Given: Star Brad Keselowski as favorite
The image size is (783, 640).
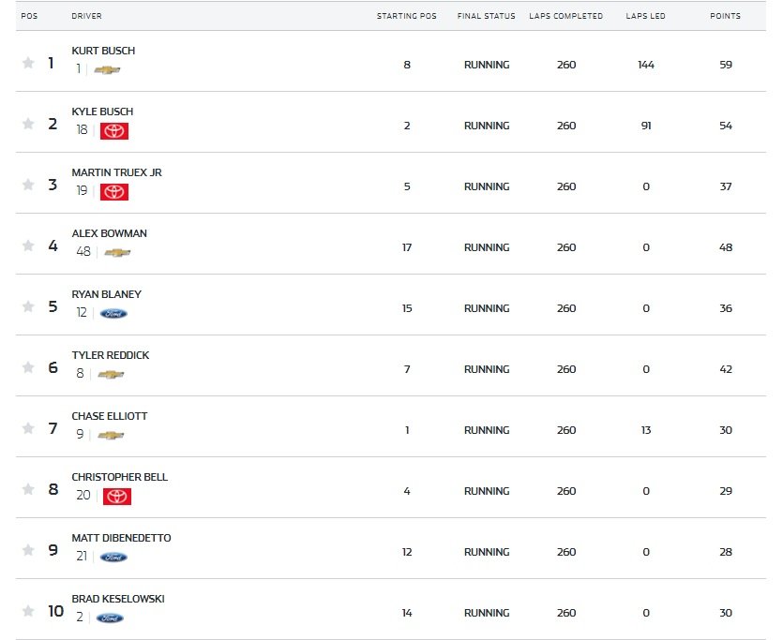Looking at the screenshot, I should [x=28, y=612].
